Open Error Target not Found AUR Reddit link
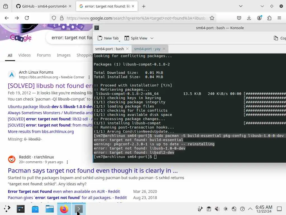 (64, 191)
